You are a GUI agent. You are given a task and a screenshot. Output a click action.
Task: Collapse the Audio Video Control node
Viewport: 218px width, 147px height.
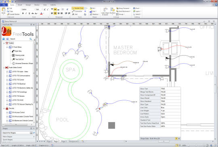coord(4,68)
